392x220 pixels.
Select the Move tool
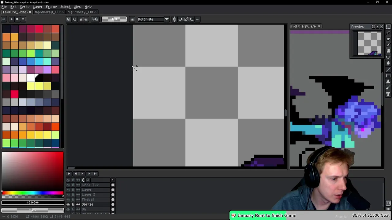tap(388, 57)
